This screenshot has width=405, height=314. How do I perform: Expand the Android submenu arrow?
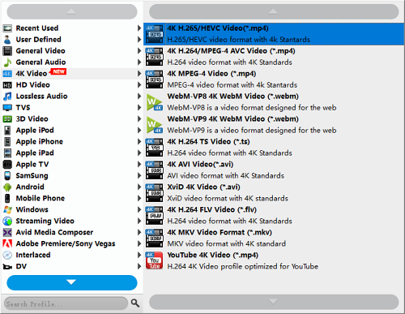(139, 187)
